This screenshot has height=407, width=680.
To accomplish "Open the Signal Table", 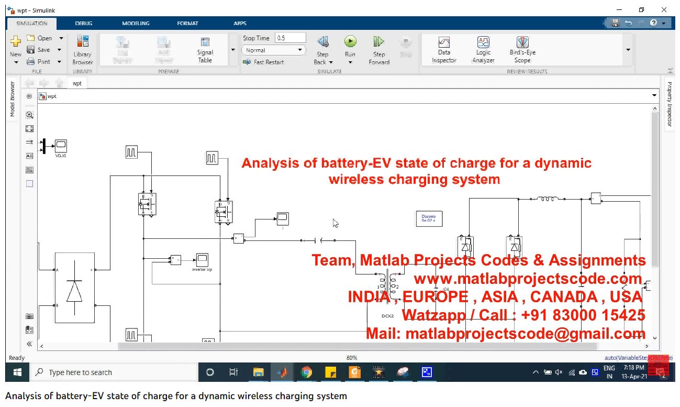I will click(x=205, y=50).
